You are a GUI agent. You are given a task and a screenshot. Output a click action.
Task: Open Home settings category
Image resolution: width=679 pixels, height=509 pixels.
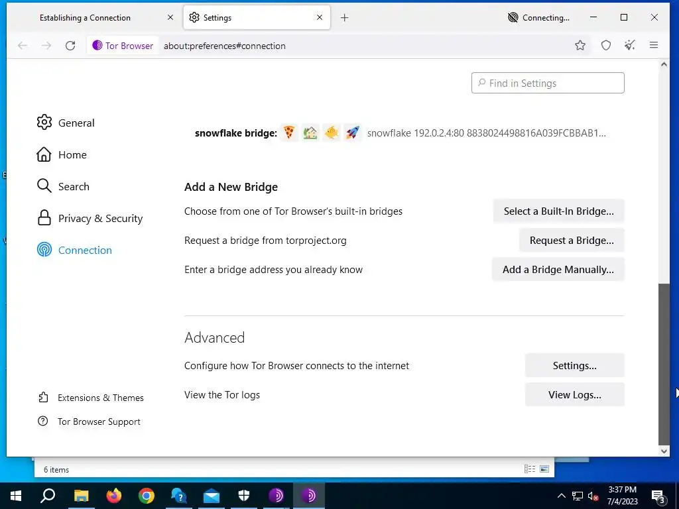coord(62,154)
